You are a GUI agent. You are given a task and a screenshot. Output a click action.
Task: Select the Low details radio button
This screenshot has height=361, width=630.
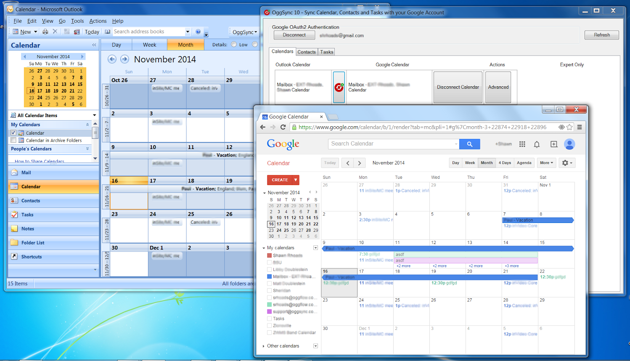(x=234, y=45)
